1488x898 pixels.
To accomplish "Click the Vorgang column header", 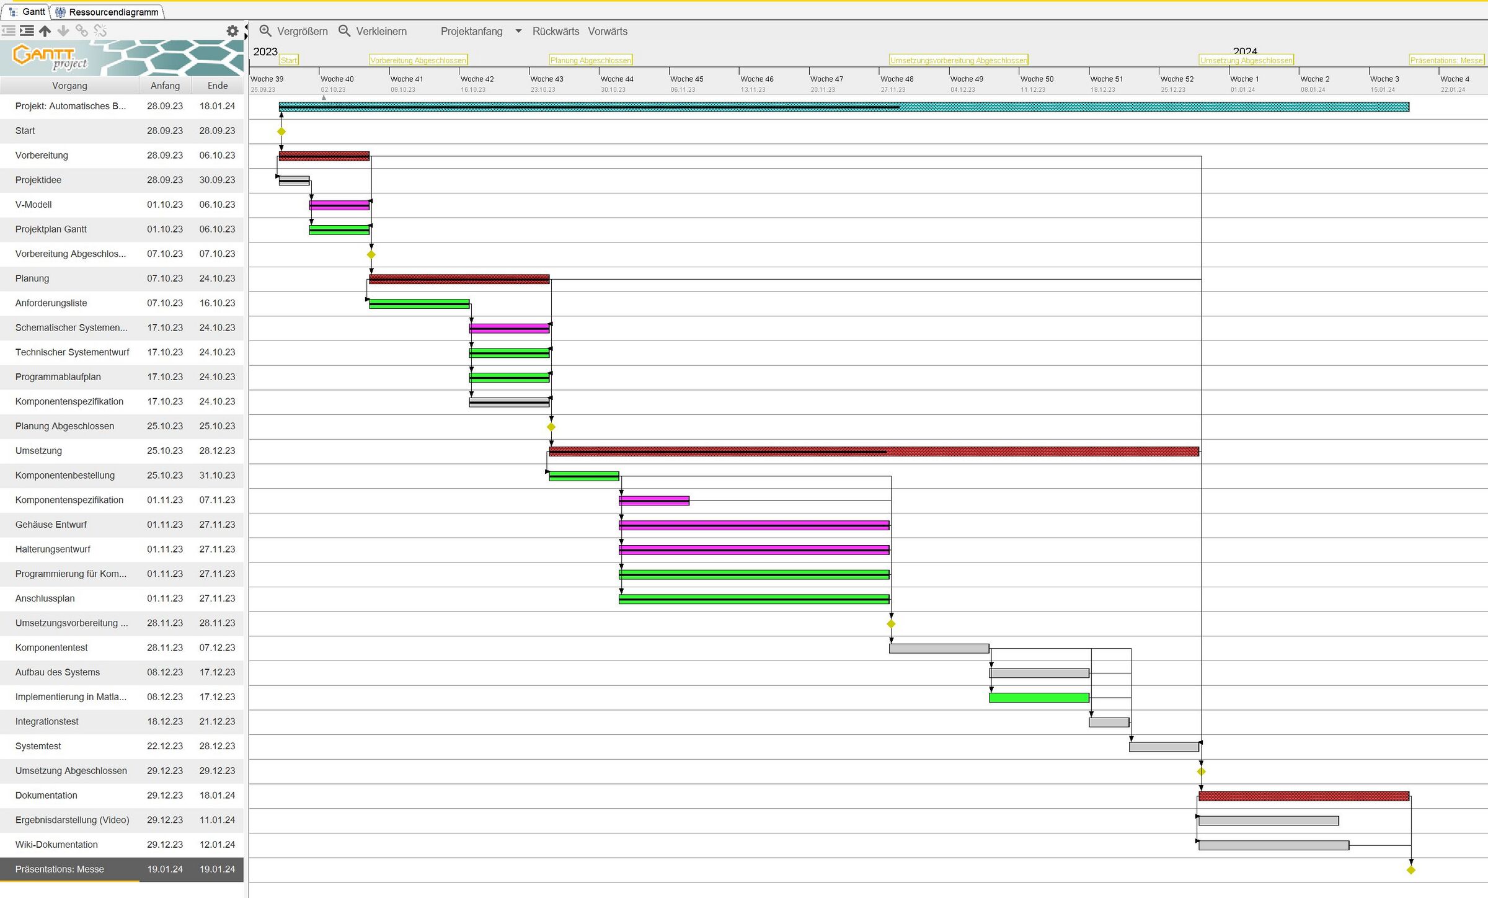I will tap(69, 86).
